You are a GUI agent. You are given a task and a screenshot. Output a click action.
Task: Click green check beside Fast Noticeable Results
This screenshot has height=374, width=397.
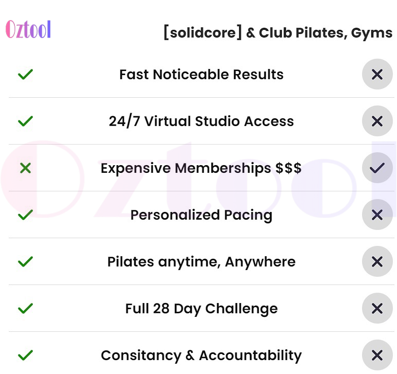tap(25, 74)
